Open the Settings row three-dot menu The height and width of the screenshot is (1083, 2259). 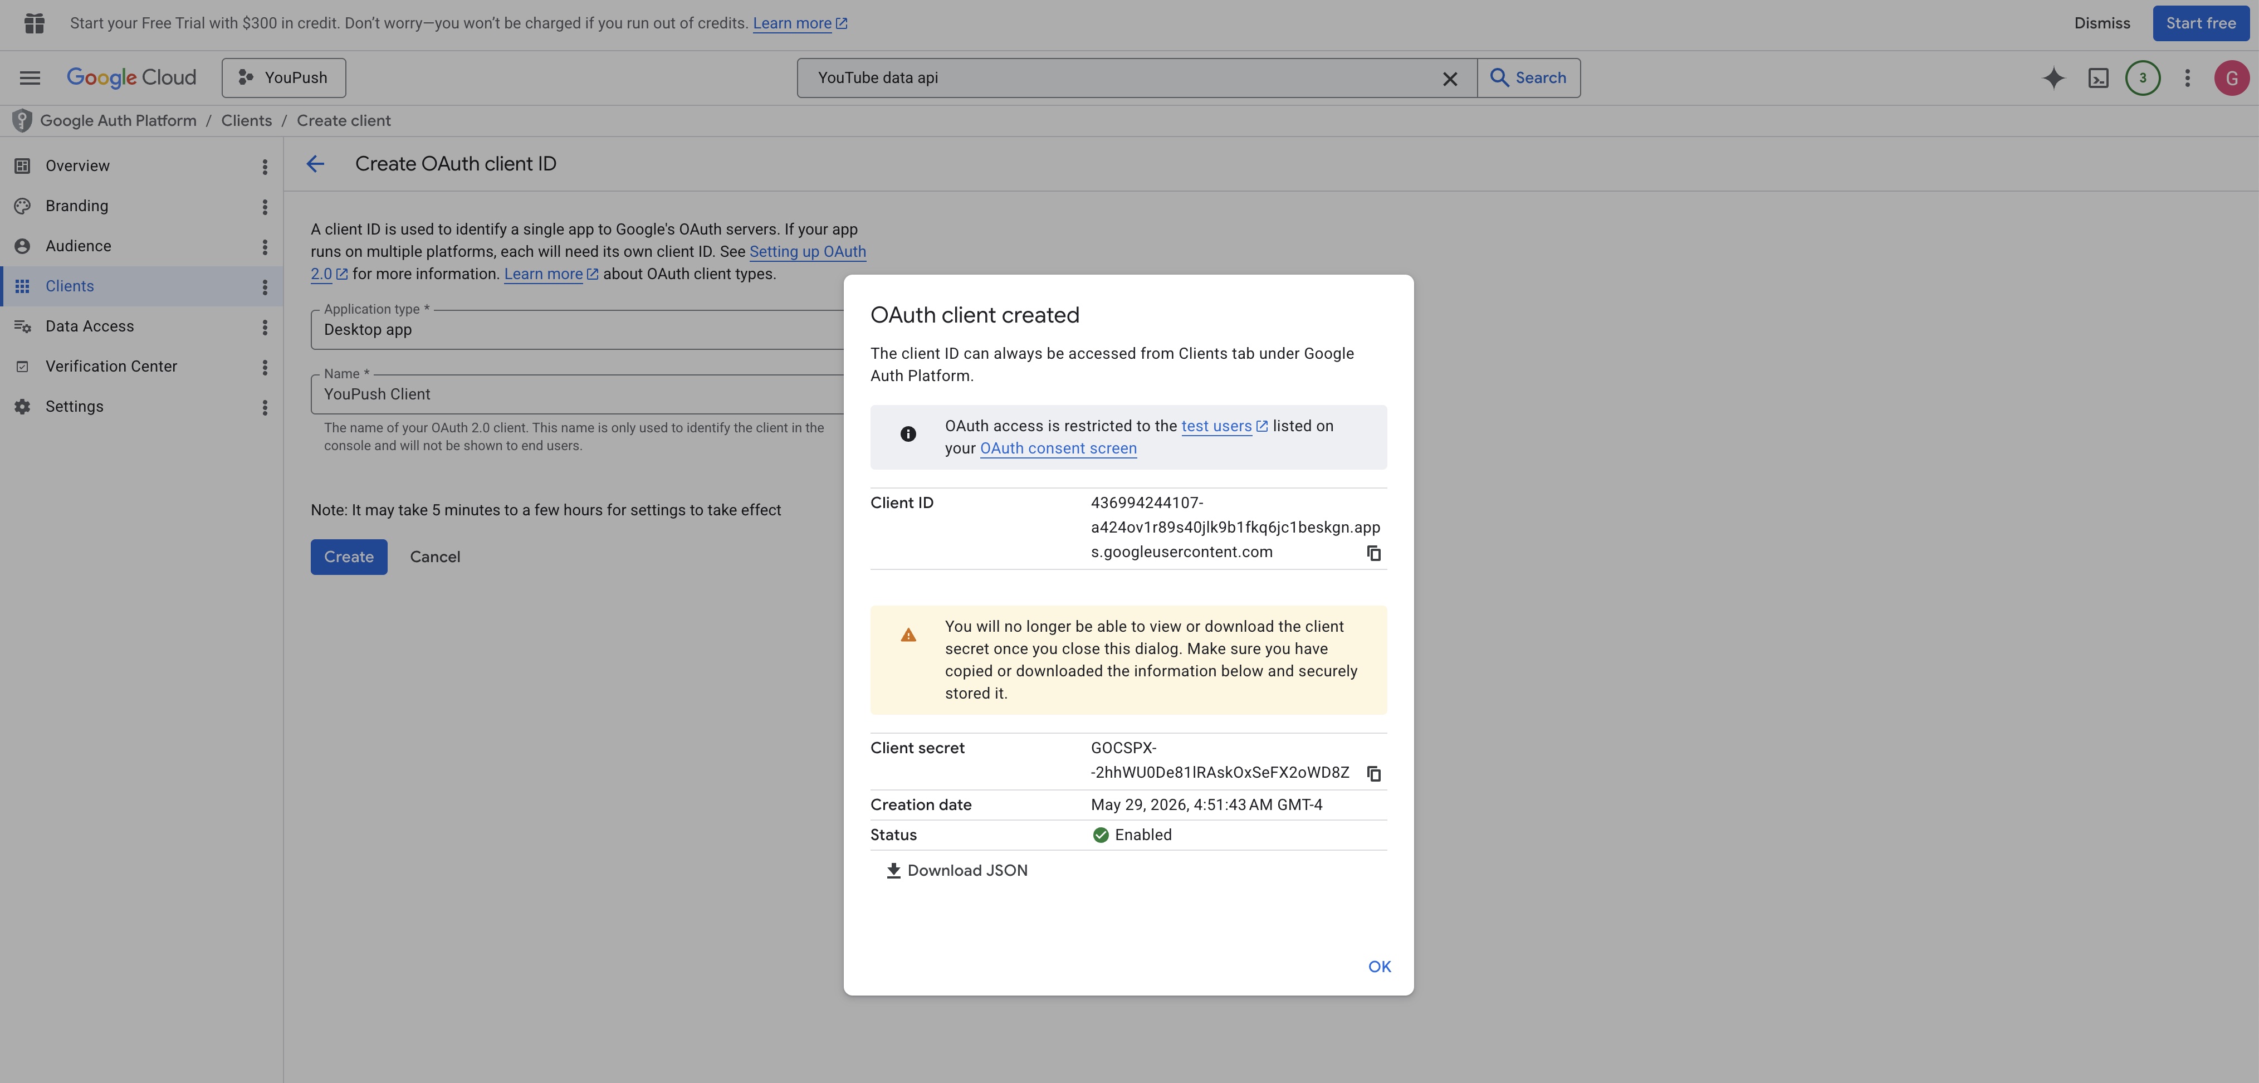264,408
